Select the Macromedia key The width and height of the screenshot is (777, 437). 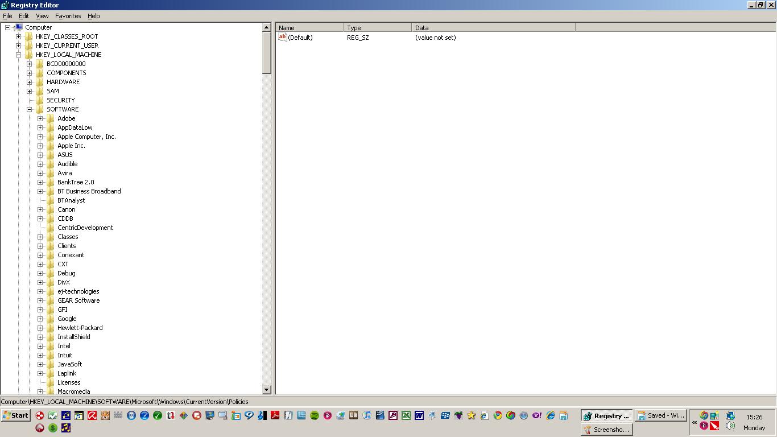(x=73, y=391)
